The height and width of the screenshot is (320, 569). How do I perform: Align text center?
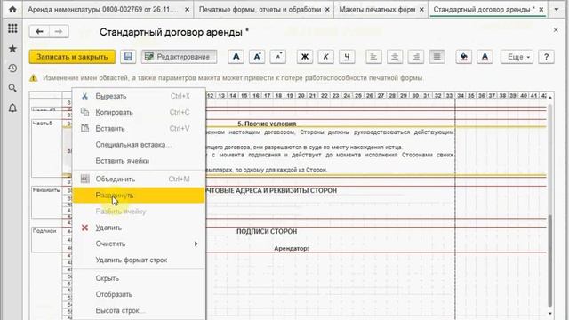pyautogui.click(x=395, y=57)
